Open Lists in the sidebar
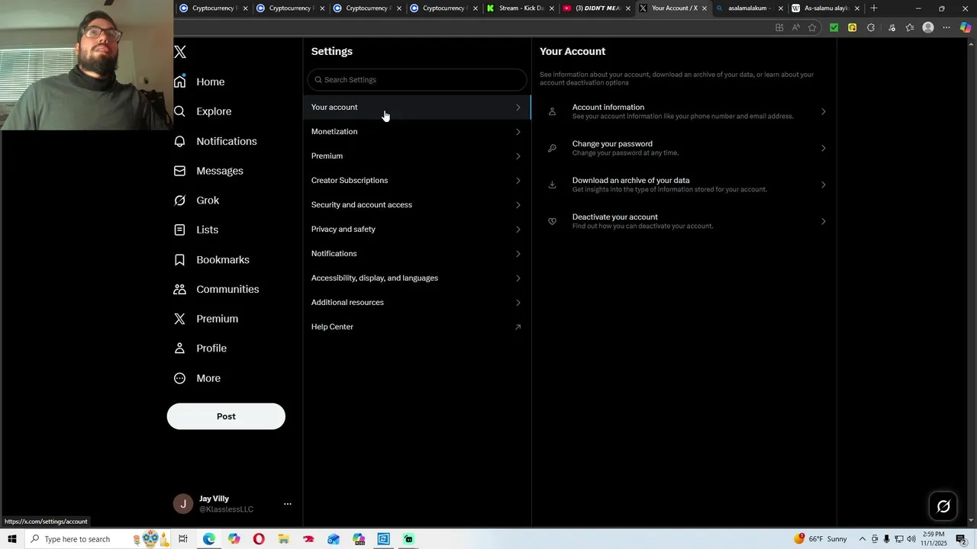This screenshot has width=977, height=549. (x=196, y=230)
